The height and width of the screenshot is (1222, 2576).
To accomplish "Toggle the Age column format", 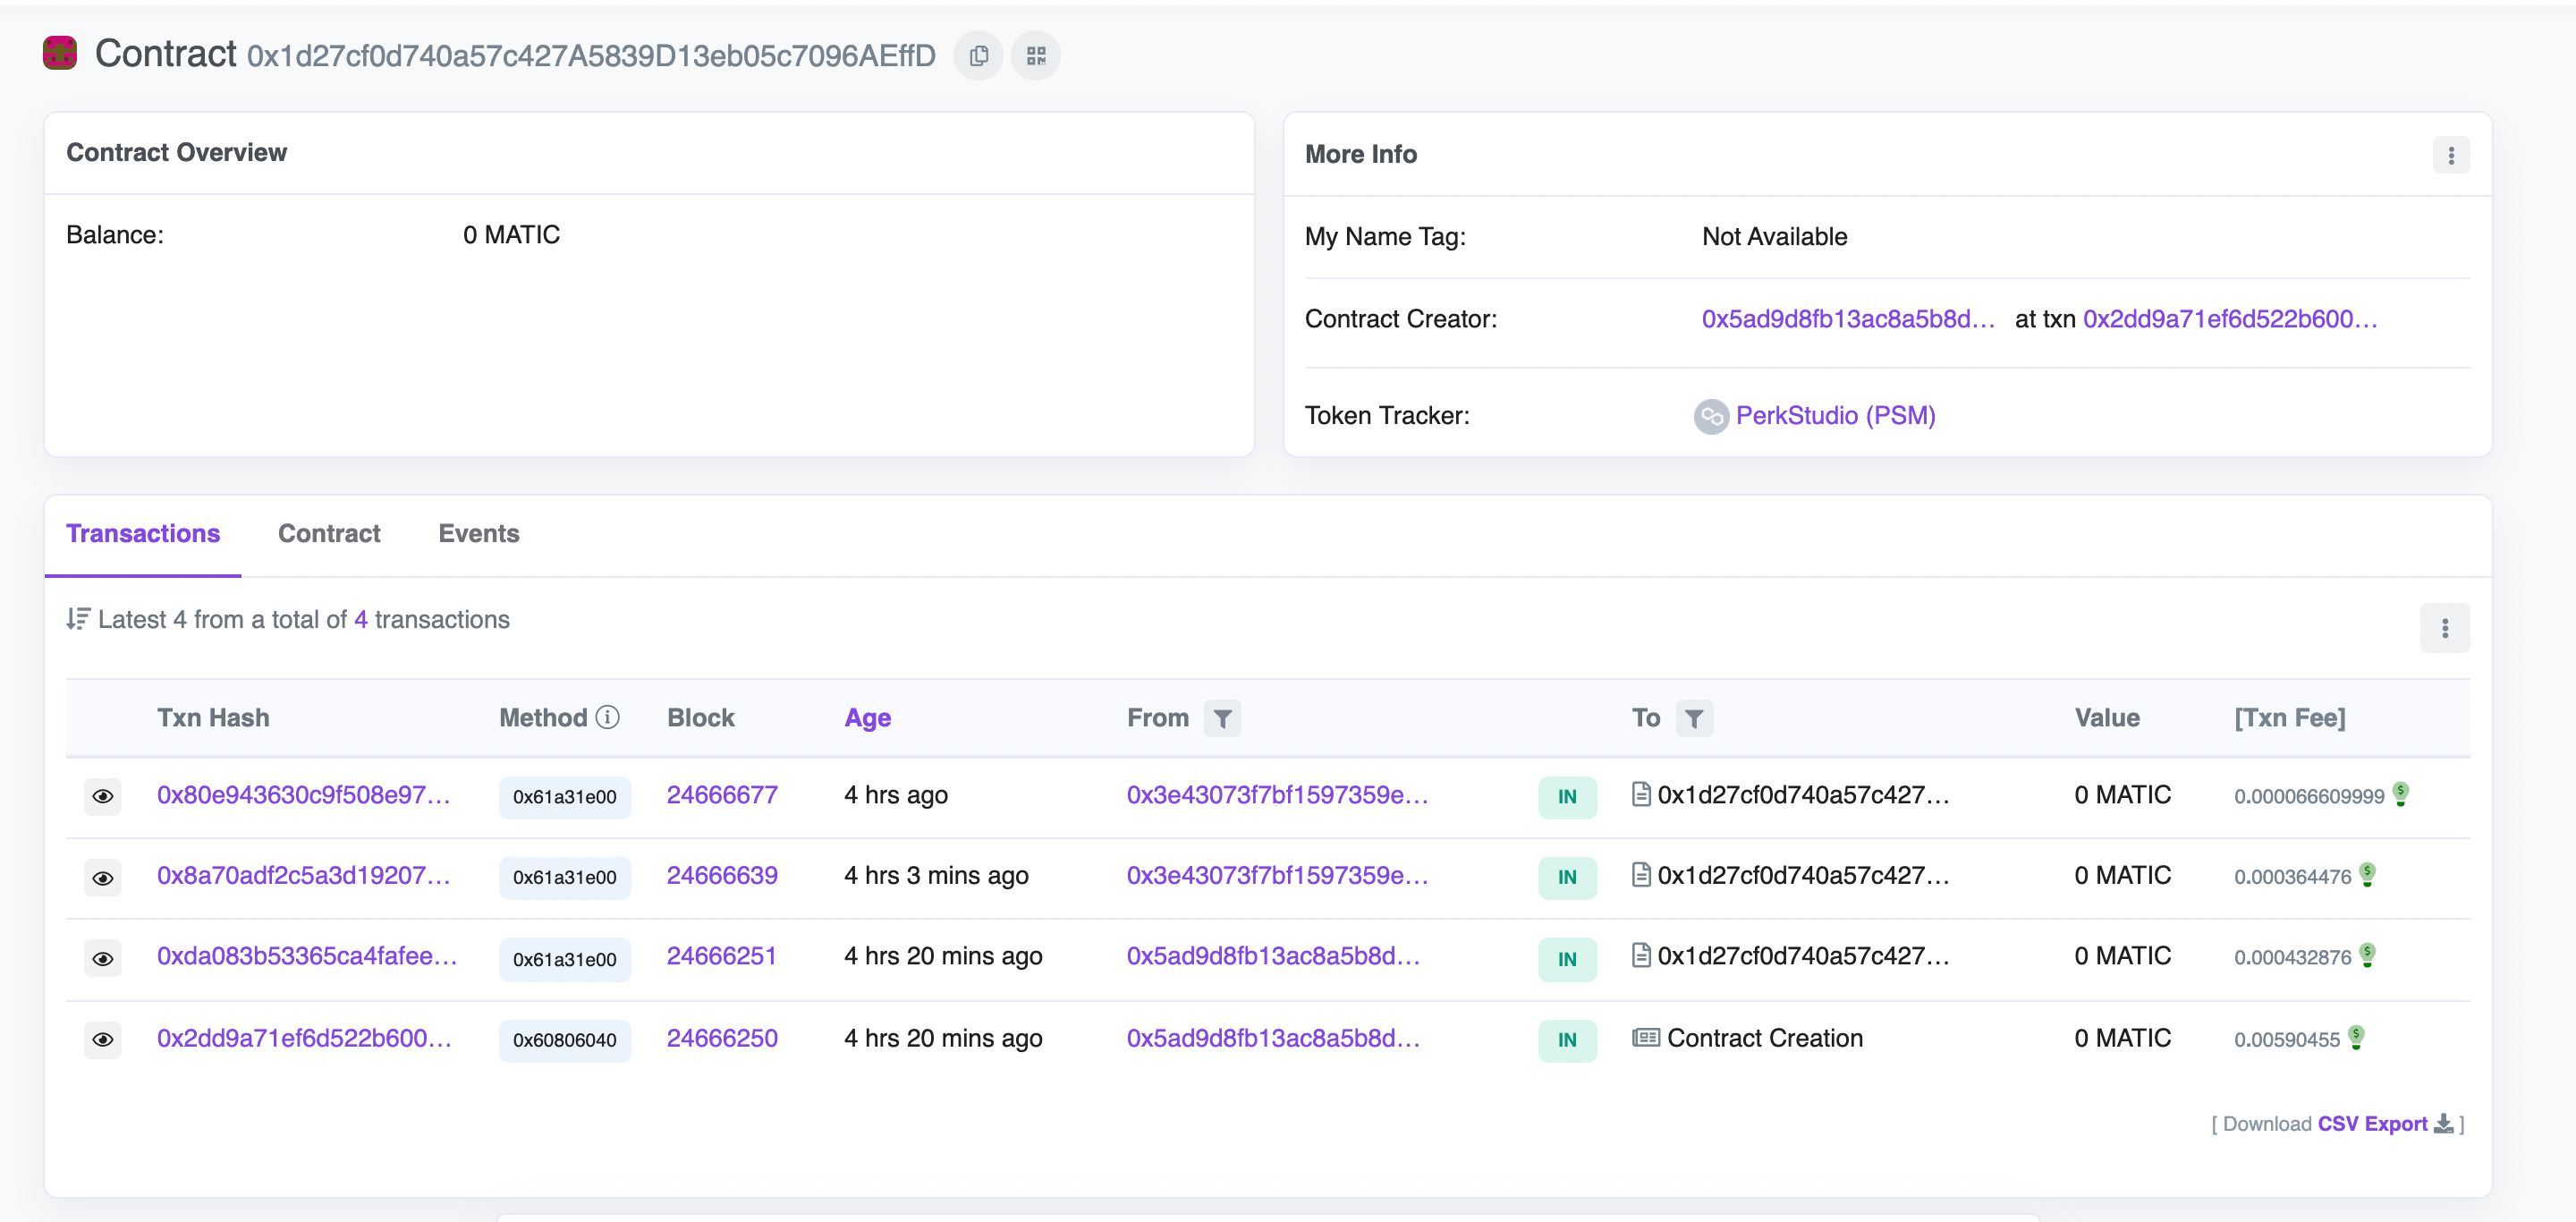I will (867, 718).
